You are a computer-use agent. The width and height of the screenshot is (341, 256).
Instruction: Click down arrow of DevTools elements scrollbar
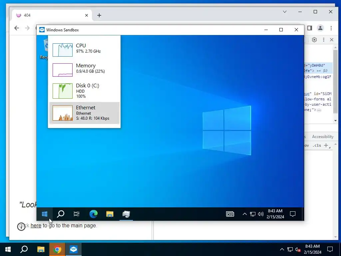(335, 121)
